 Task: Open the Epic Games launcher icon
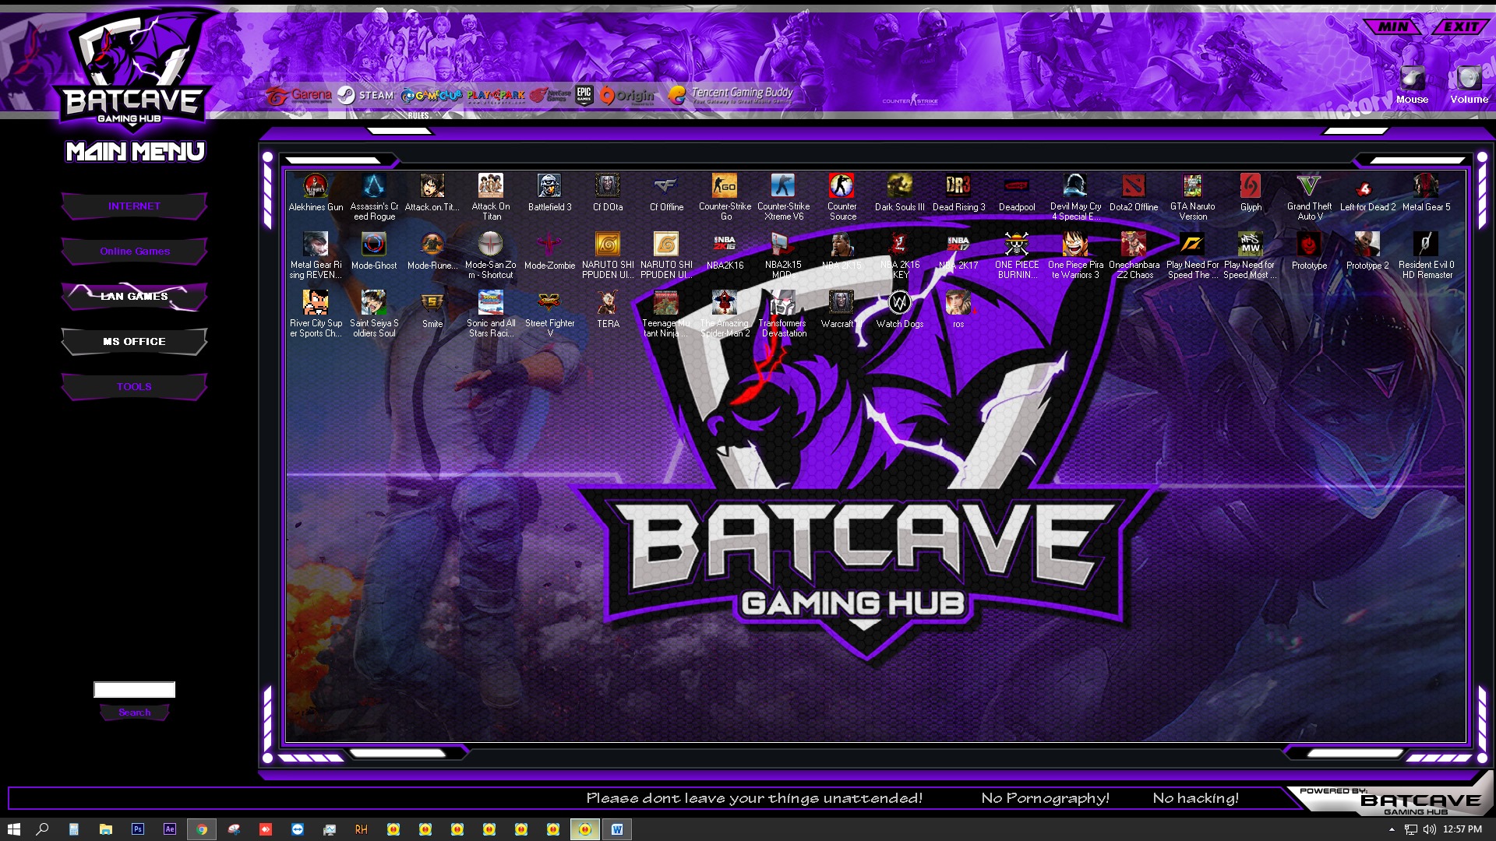pyautogui.click(x=584, y=95)
